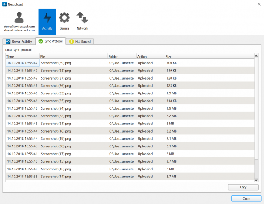
Task: Select row Screenshot (16).png
Action: (130, 169)
